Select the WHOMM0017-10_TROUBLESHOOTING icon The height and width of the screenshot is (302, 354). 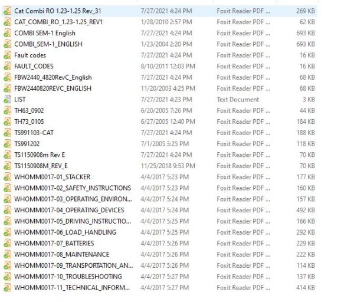(8, 276)
